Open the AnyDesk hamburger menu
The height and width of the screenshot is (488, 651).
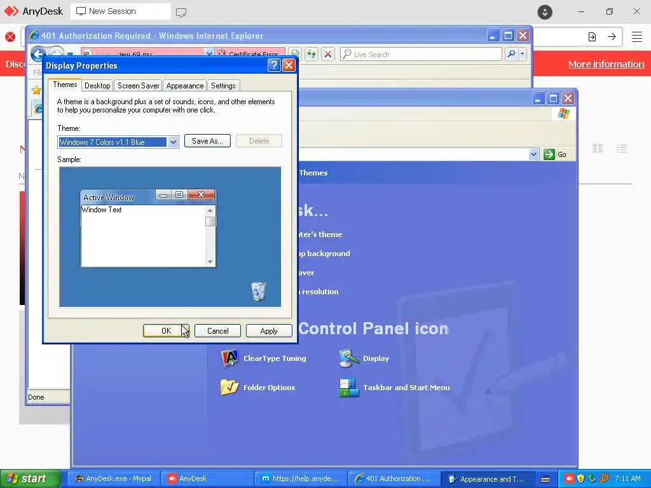click(x=637, y=37)
